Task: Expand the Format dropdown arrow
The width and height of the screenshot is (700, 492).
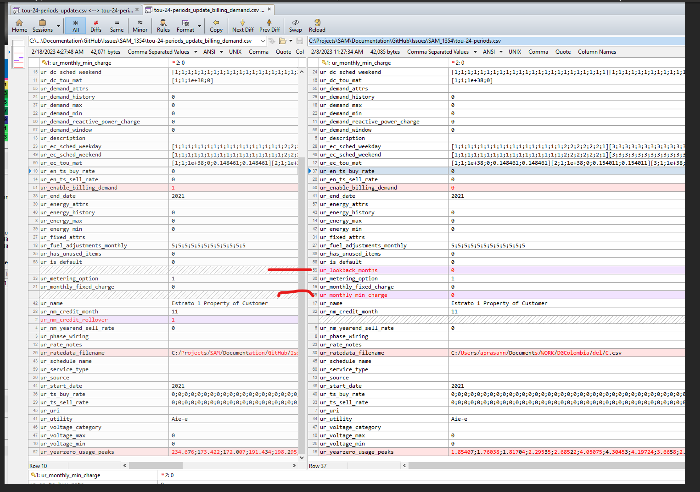Action: 199,26
